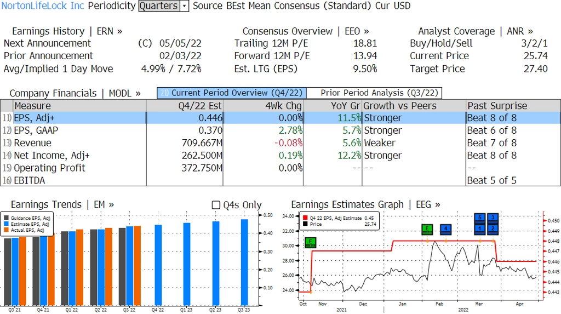Image resolution: width=561 pixels, height=314 pixels.
Task: Click the 4Wk Chg column header
Action: pos(263,106)
